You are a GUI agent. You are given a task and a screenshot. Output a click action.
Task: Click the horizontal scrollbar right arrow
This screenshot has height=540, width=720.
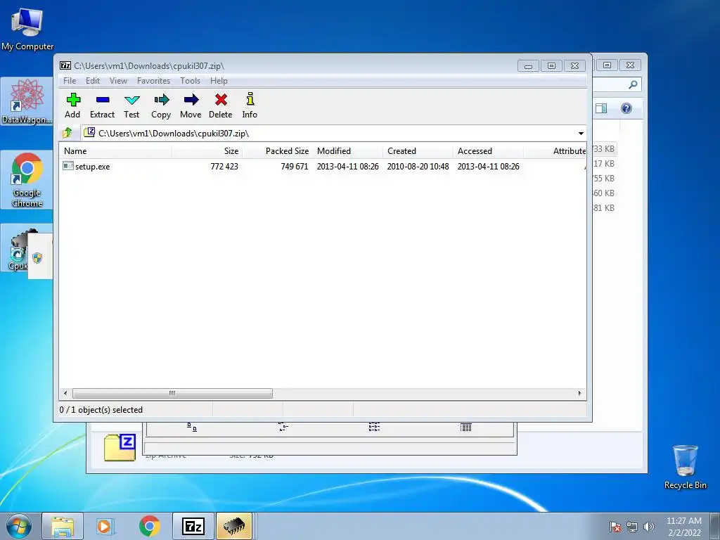click(x=579, y=393)
